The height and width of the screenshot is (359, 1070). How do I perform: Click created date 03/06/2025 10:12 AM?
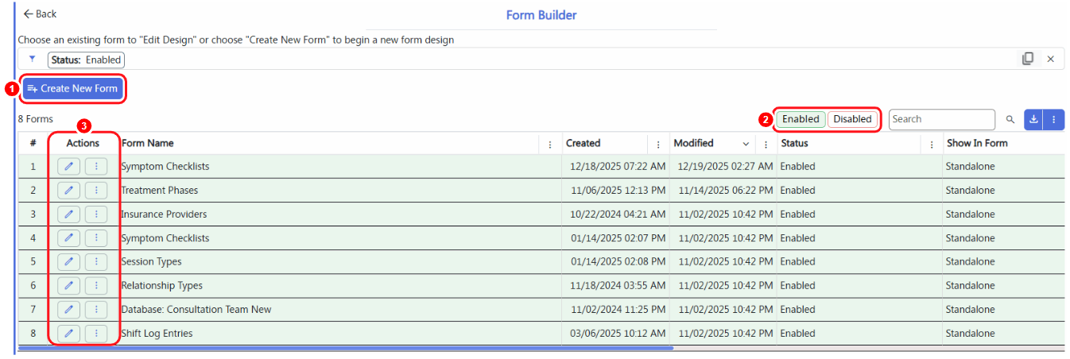click(618, 334)
